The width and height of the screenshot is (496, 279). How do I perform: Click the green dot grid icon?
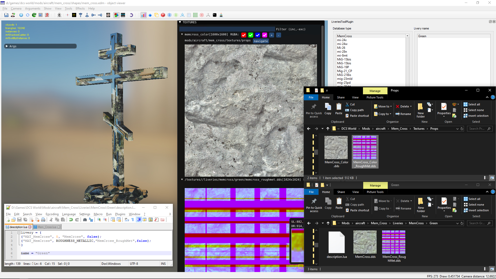[195, 15]
